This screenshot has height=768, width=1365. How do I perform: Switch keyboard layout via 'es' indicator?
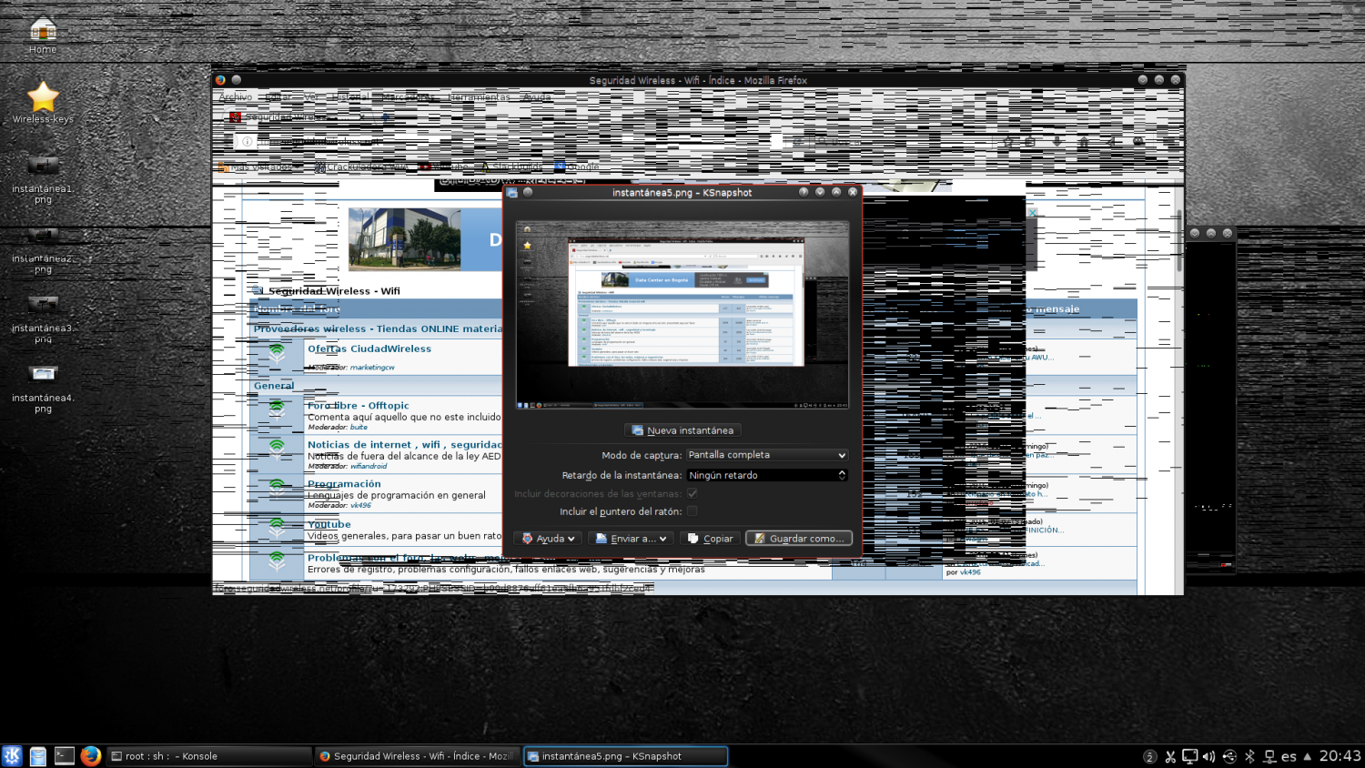(1289, 756)
